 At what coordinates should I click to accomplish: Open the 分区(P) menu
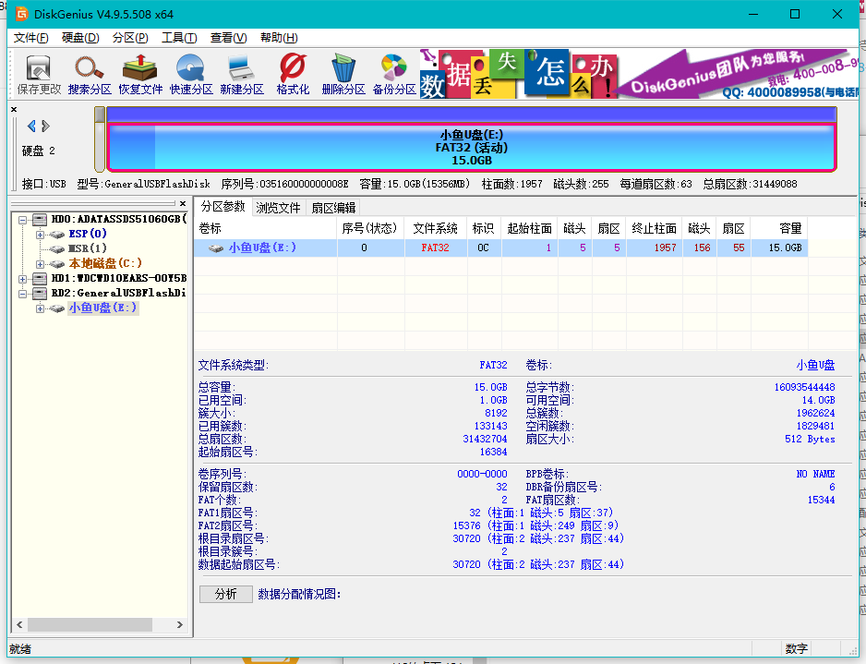[x=132, y=38]
